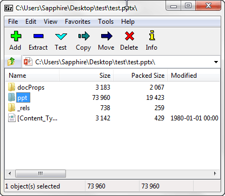The height and width of the screenshot is (196, 225).
Task: Open the Tools menu
Action: coord(106,22)
